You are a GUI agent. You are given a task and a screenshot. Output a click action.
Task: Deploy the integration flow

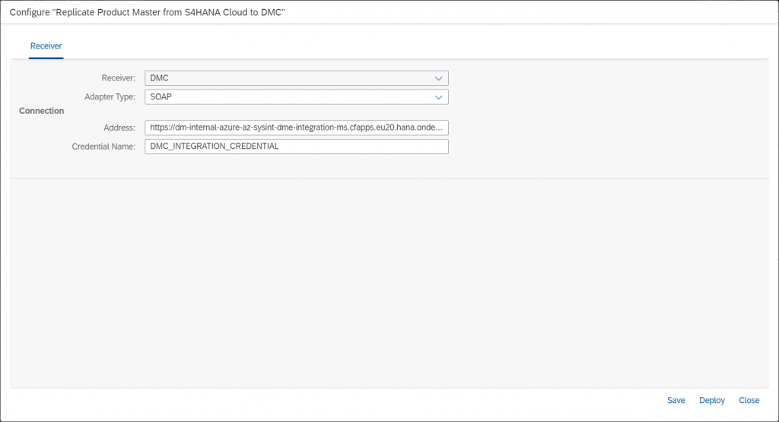711,400
